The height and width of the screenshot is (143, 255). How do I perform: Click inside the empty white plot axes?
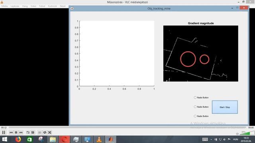(117, 53)
